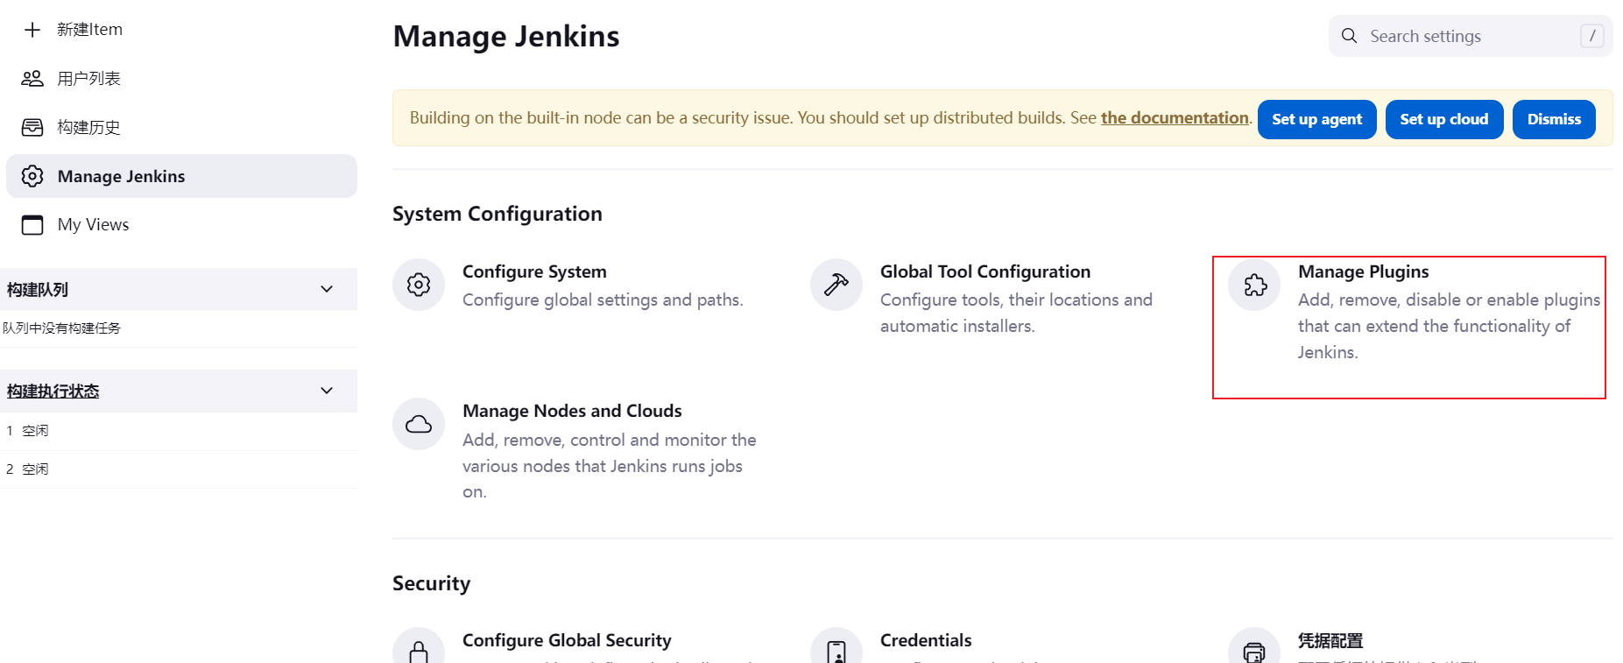1623x663 pixels.
Task: Dismiss the security warning banner
Action: (1554, 119)
